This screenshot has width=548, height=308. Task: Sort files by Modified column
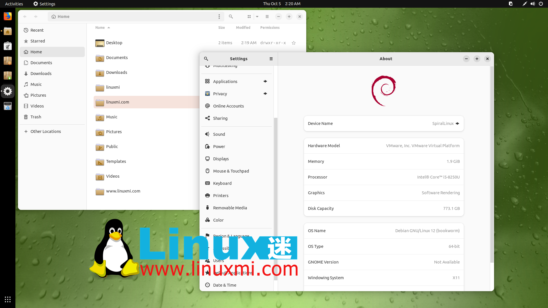click(x=243, y=28)
